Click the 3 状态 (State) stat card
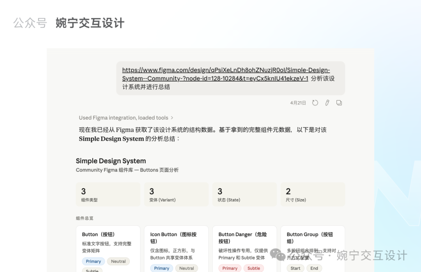 (x=244, y=194)
